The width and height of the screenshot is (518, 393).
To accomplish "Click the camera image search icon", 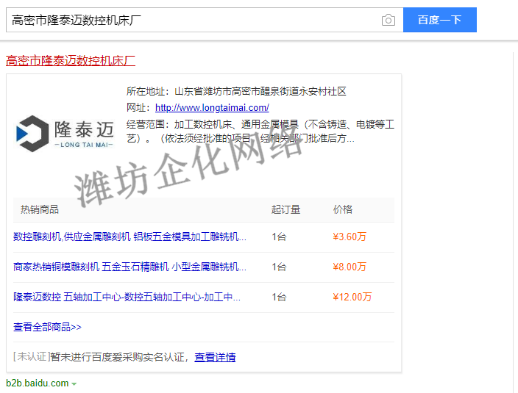I will pos(388,20).
